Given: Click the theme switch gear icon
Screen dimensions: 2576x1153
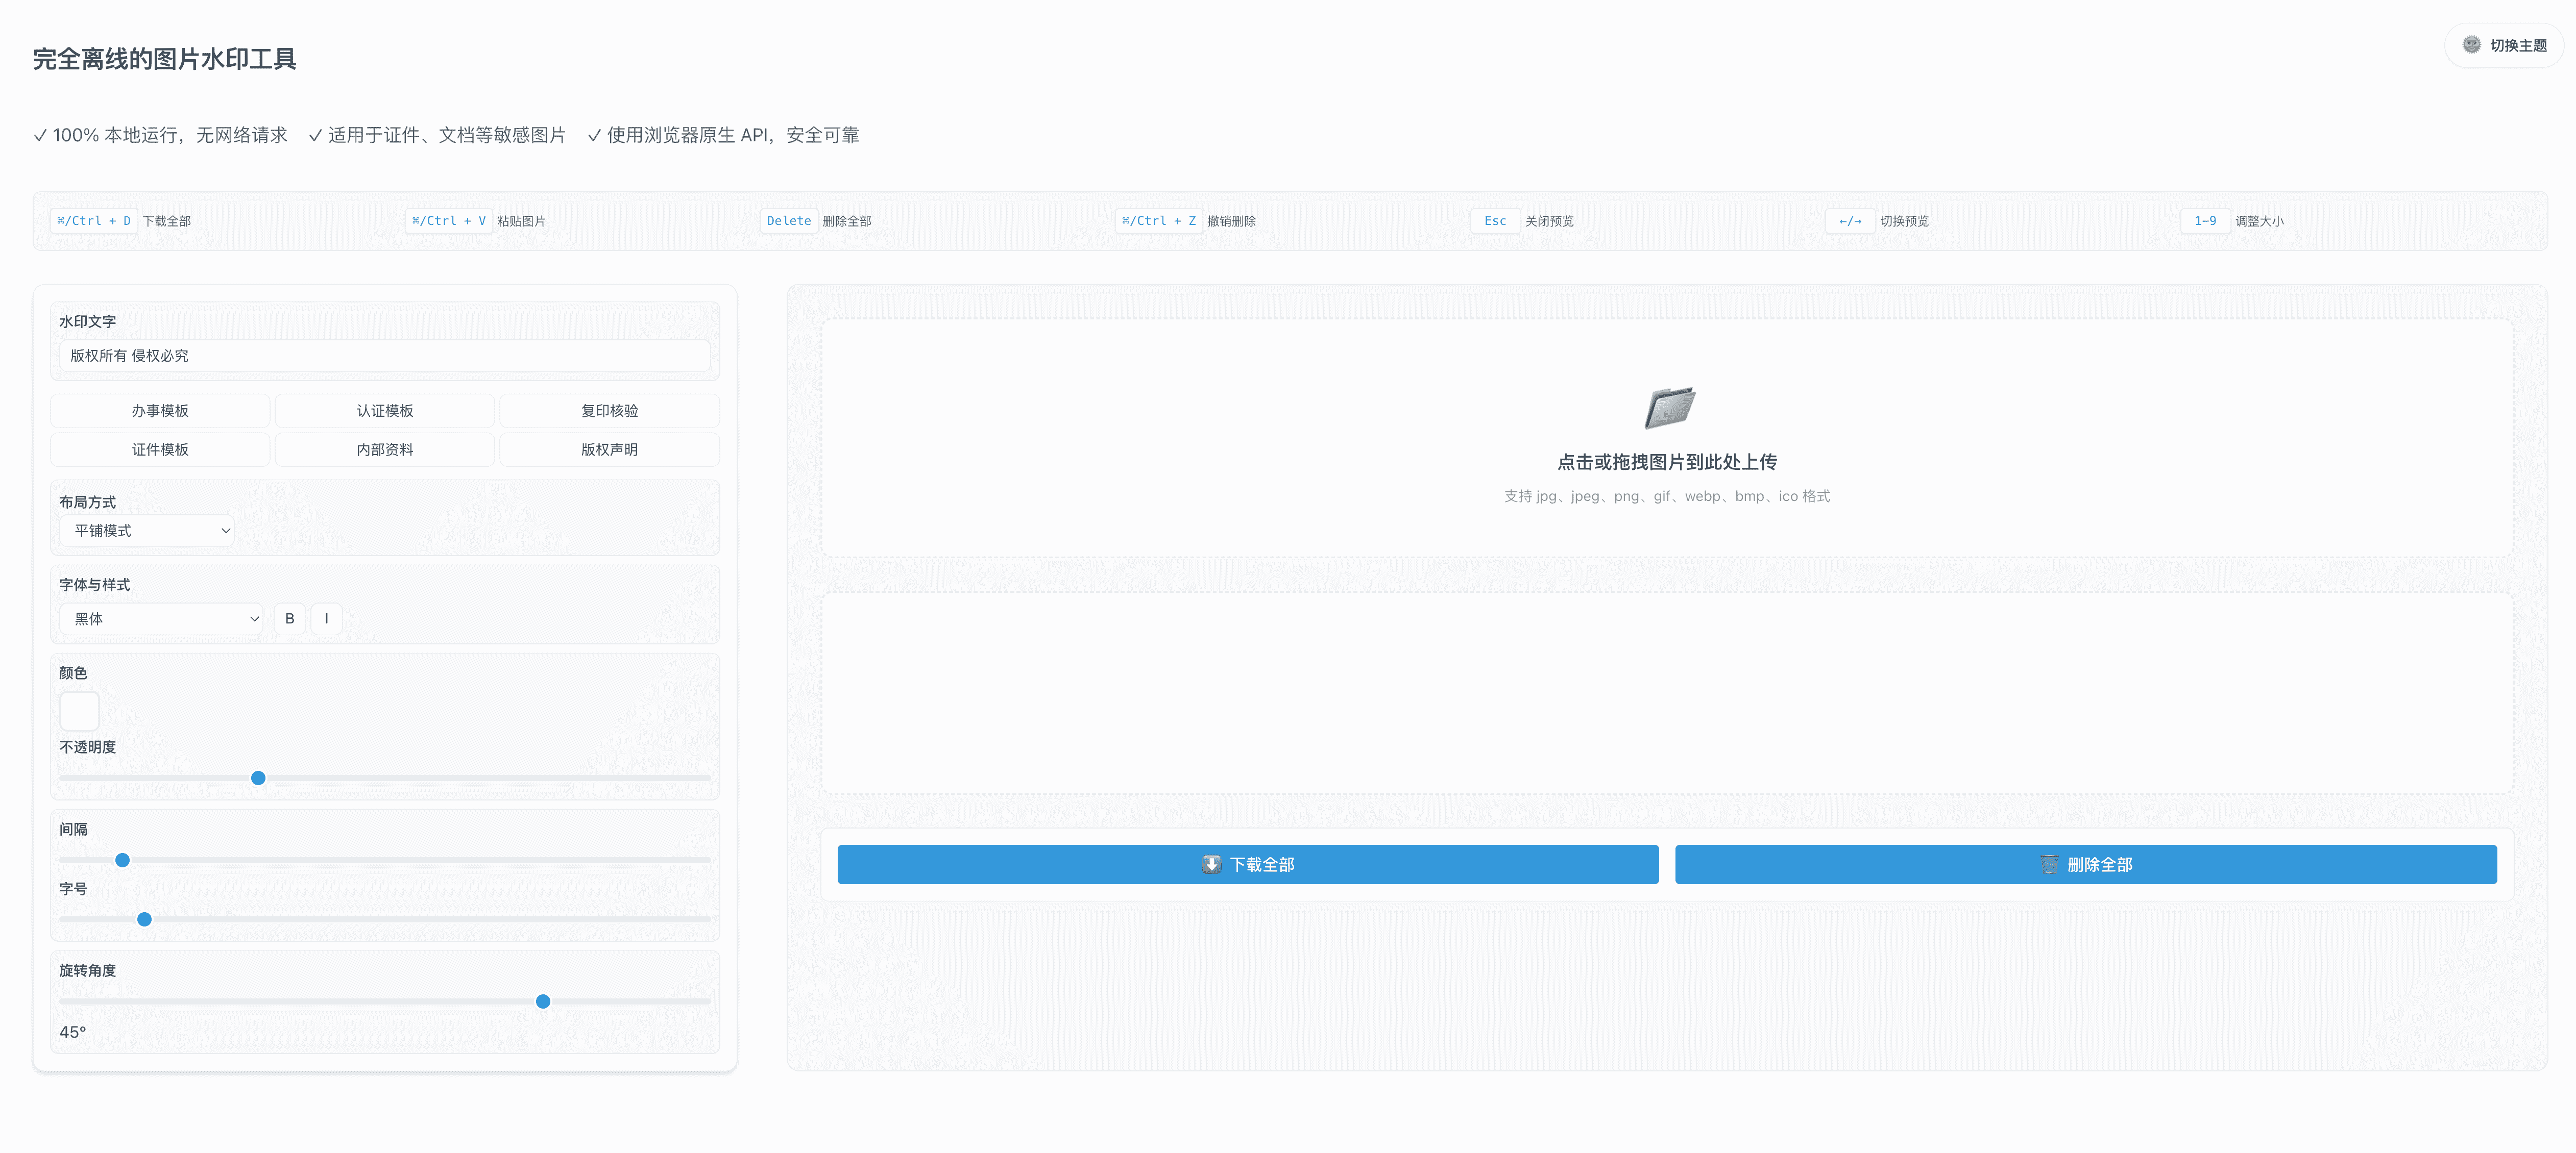Looking at the screenshot, I should [x=2471, y=45].
